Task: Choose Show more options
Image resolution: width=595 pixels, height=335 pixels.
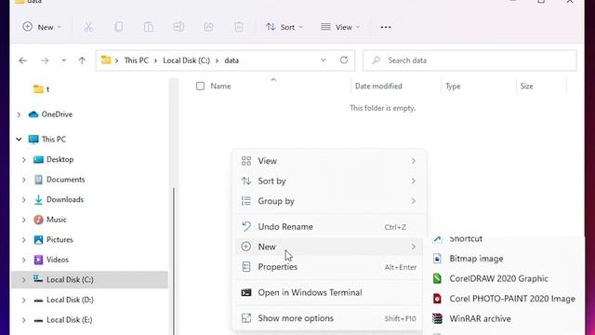Action: click(x=329, y=318)
